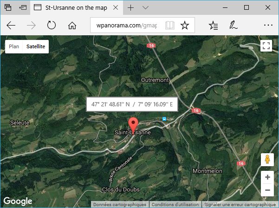
Task: Select the Street View pegman
Action: coord(267,160)
